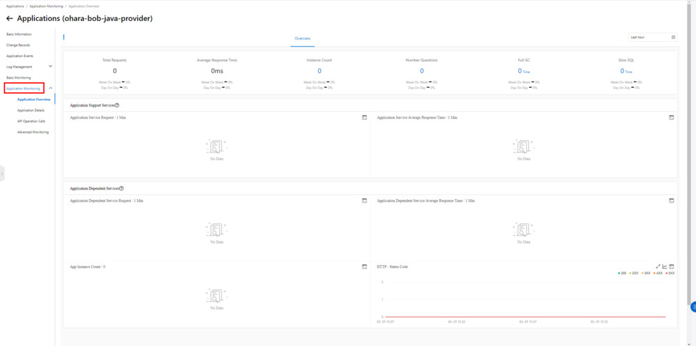
Task: Expand the collapsed side panel handle at left edge
Action: (x=2, y=173)
